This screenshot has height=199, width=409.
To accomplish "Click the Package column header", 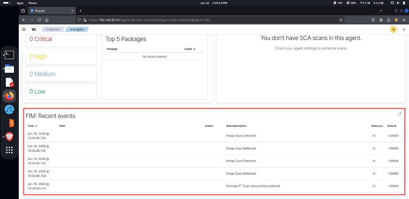I will pyautogui.click(x=112, y=49).
